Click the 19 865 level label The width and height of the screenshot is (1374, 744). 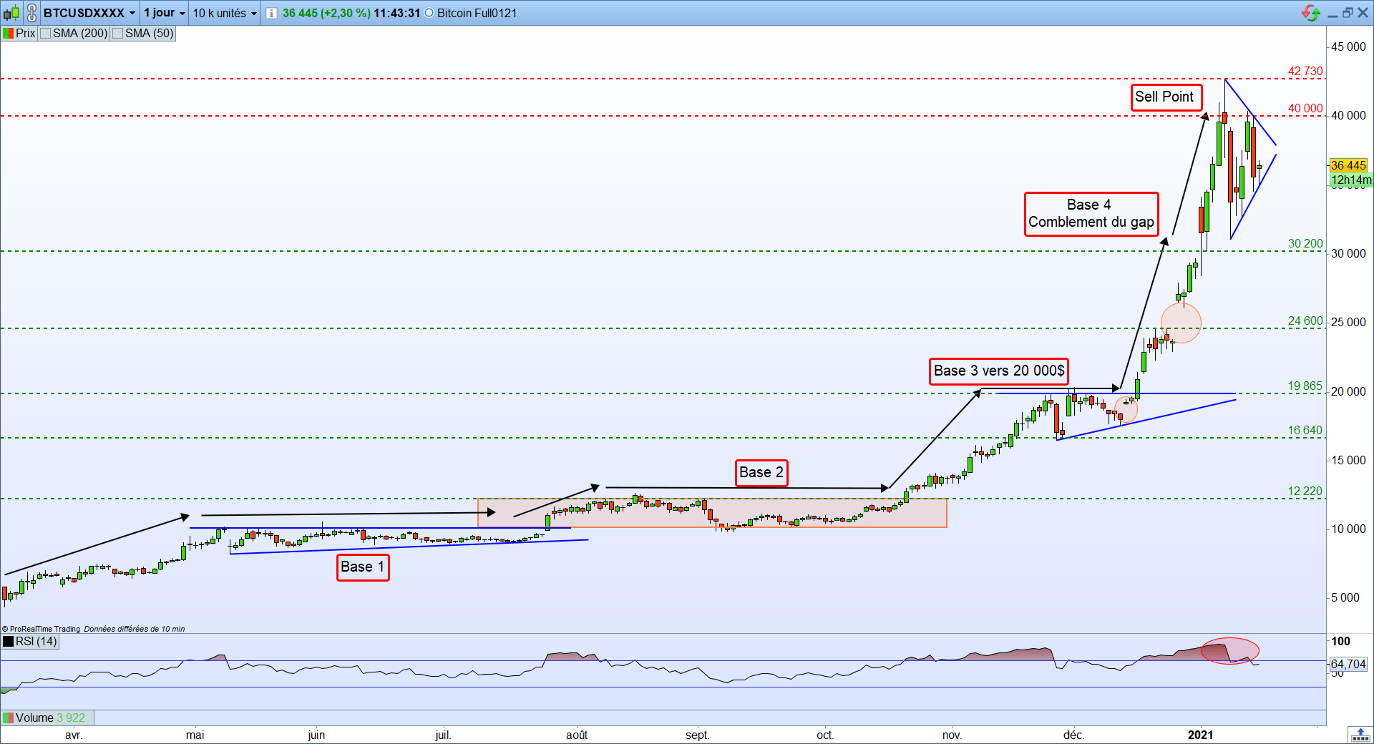(1305, 386)
